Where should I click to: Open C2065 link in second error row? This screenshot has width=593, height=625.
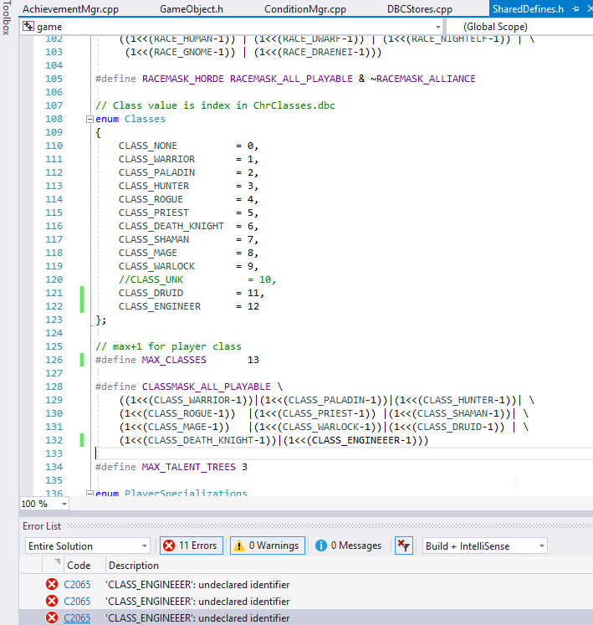coord(77,602)
